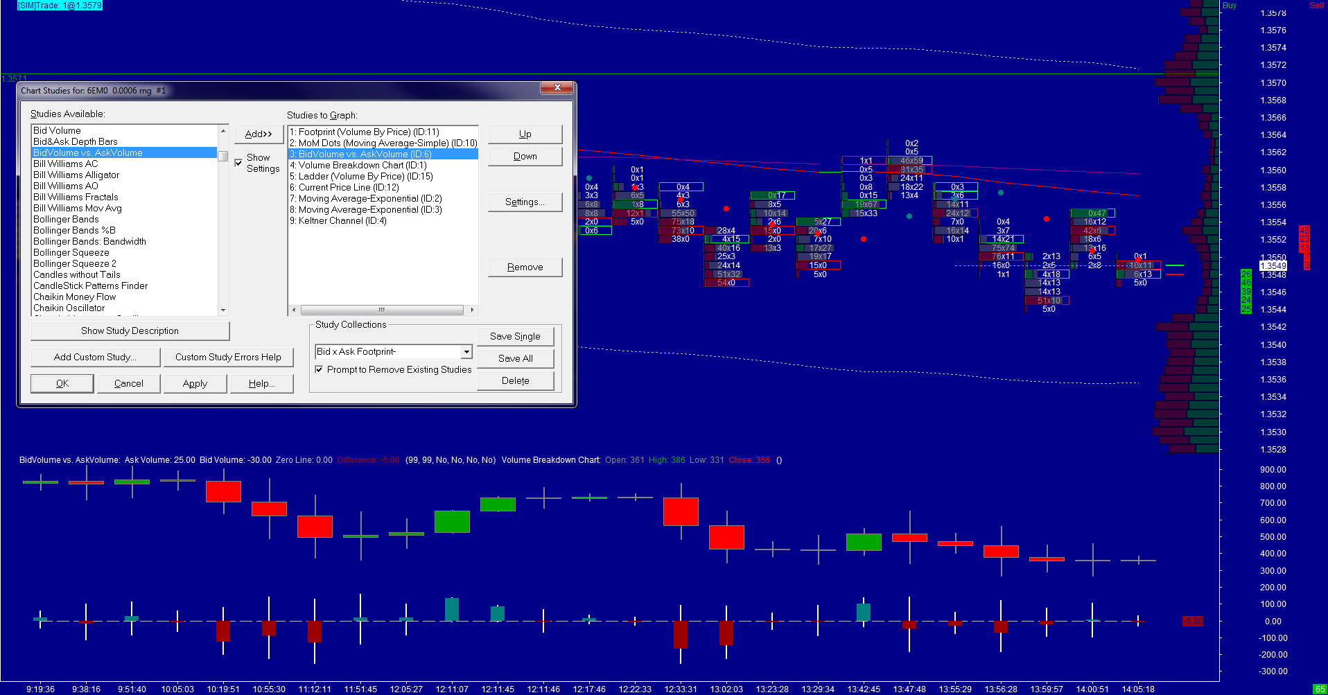Open Settings for the selected study
Image resolution: width=1328 pixels, height=695 pixels.
tap(525, 202)
